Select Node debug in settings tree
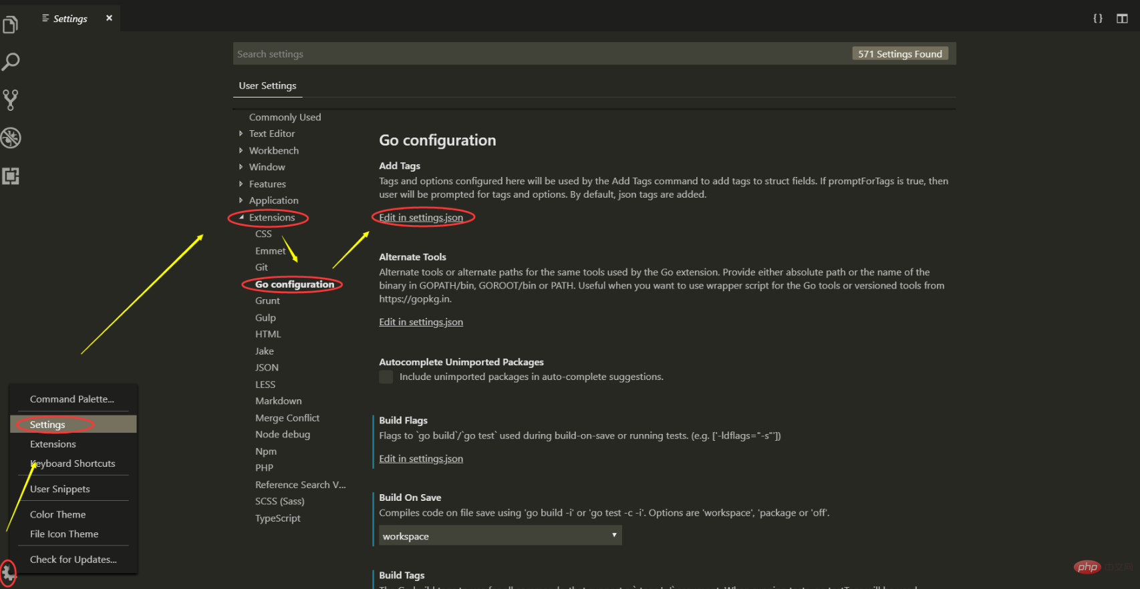 coord(283,434)
